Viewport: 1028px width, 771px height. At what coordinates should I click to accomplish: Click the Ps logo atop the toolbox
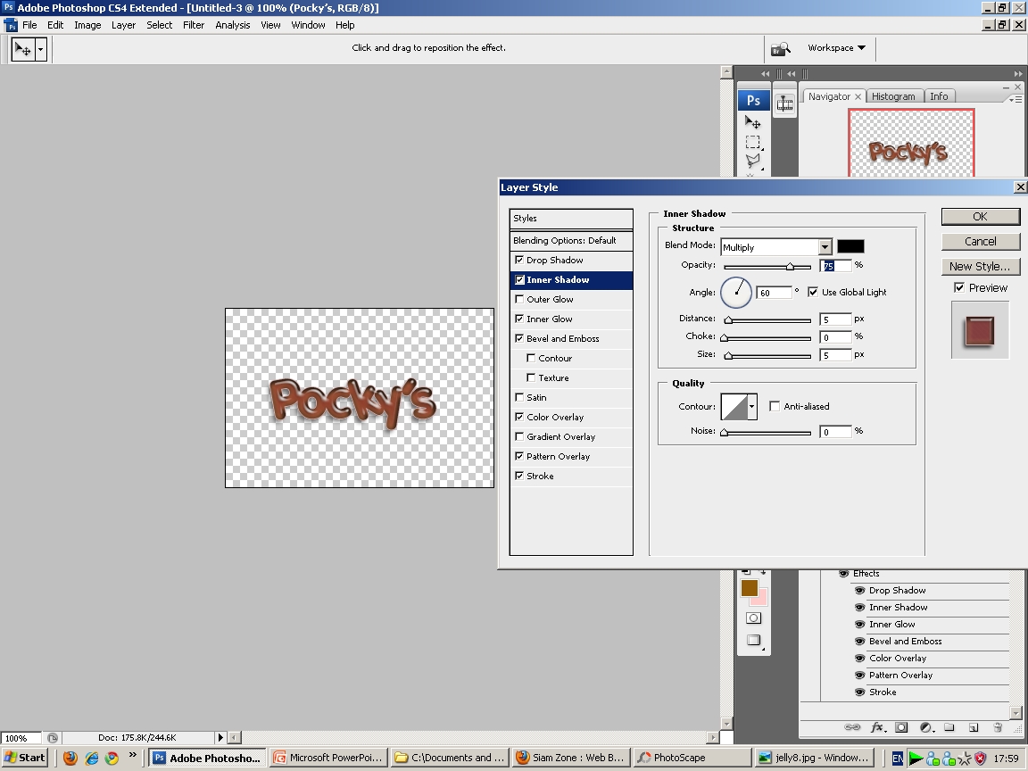tap(753, 100)
